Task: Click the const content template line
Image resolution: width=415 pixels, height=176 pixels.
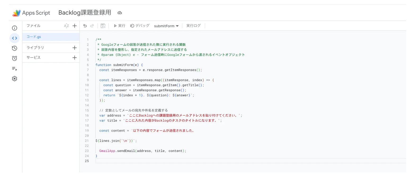Action: (147, 131)
